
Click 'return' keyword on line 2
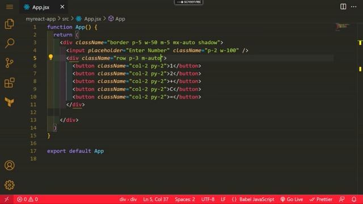63,35
